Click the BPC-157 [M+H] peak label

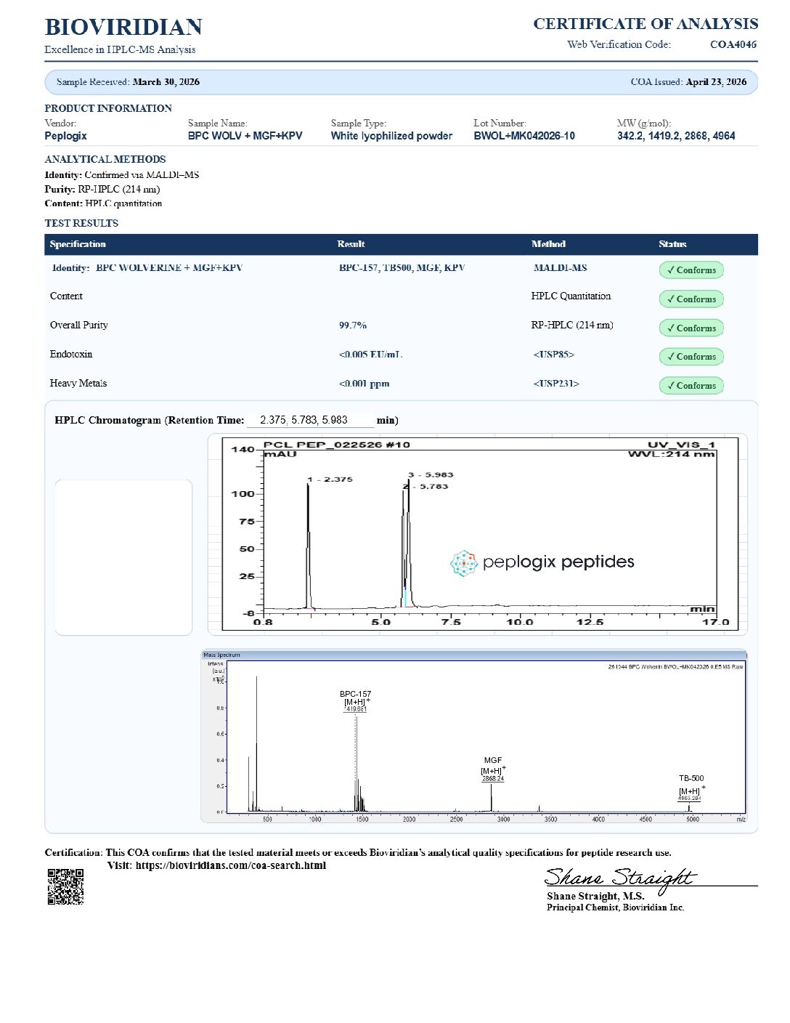tap(356, 702)
